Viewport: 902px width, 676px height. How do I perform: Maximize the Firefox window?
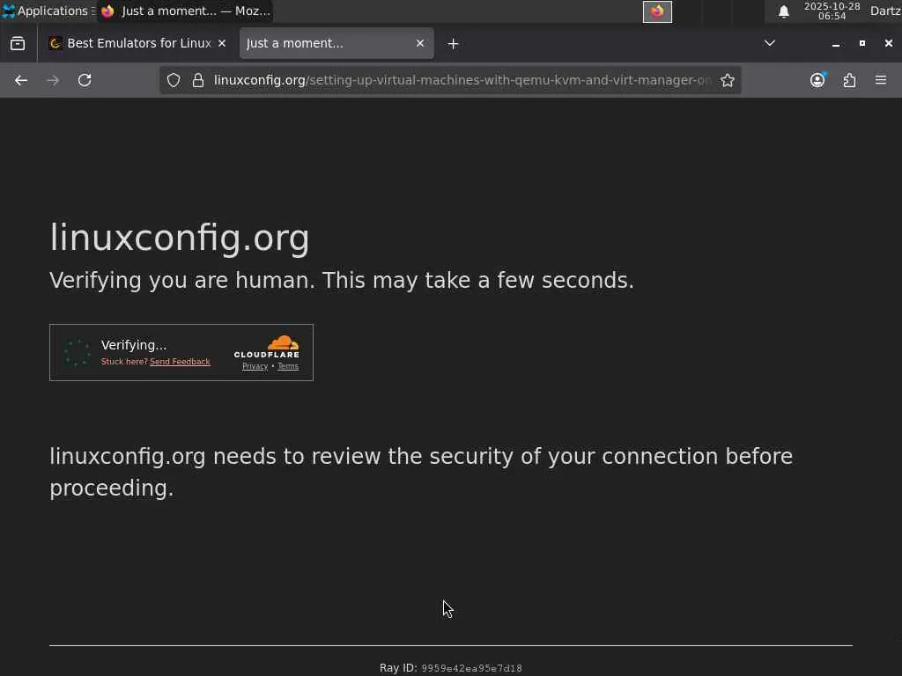pos(861,44)
